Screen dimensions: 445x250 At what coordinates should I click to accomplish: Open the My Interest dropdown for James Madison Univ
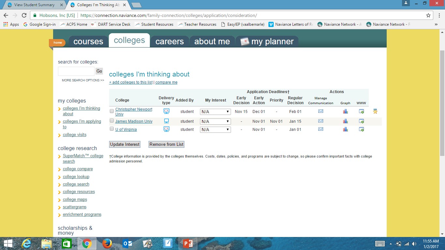pyautogui.click(x=215, y=121)
